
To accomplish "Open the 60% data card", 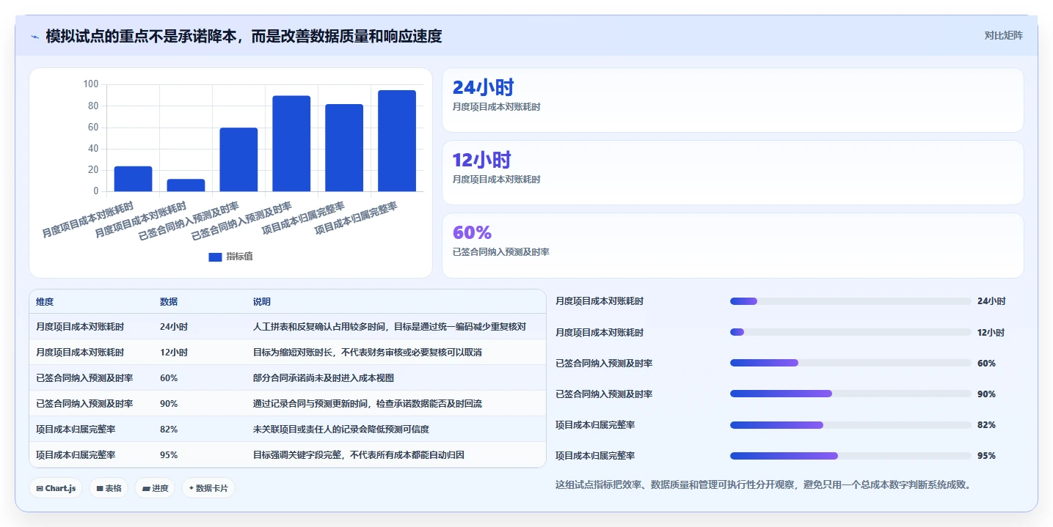I will click(x=732, y=246).
